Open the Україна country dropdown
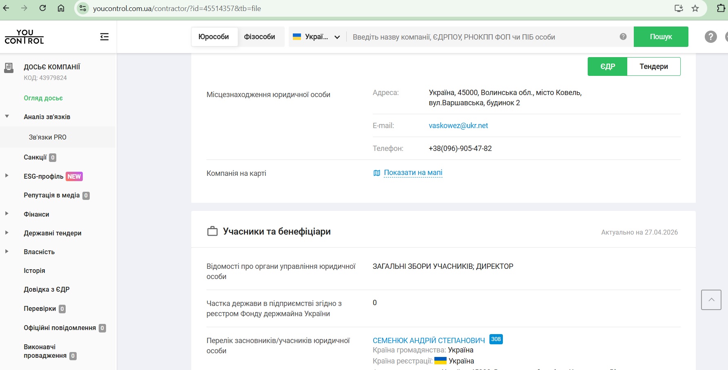The width and height of the screenshot is (728, 370). pos(317,37)
